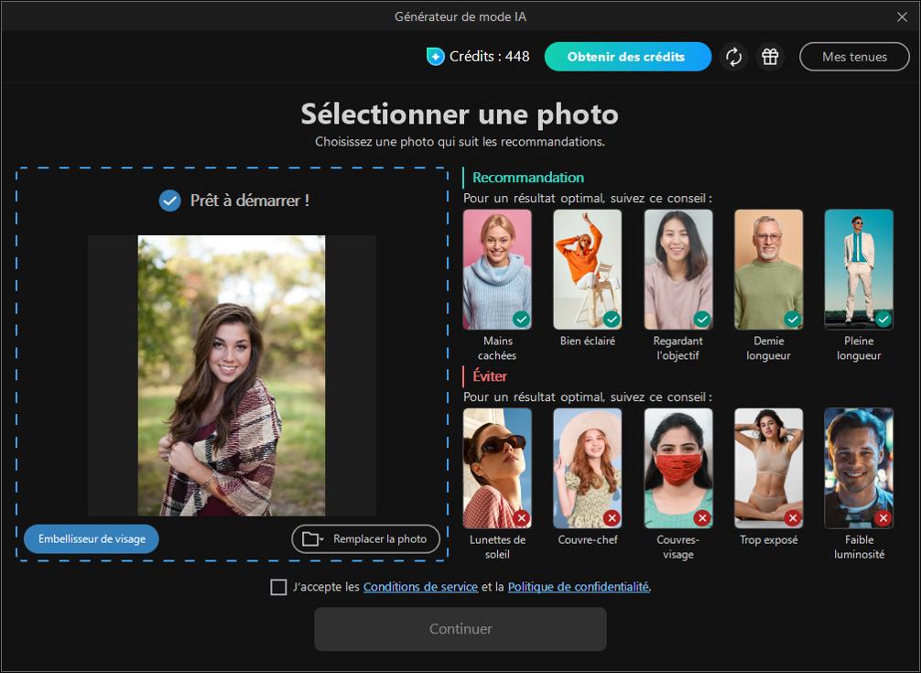Screen dimensions: 921x673
Task: Click the 'Couvre-chef' avoid thumbnail
Action: (588, 468)
